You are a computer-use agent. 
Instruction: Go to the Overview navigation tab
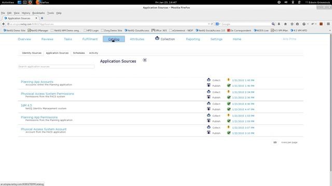pyautogui.click(x=24, y=39)
